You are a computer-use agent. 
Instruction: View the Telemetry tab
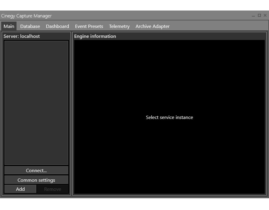[x=119, y=26]
